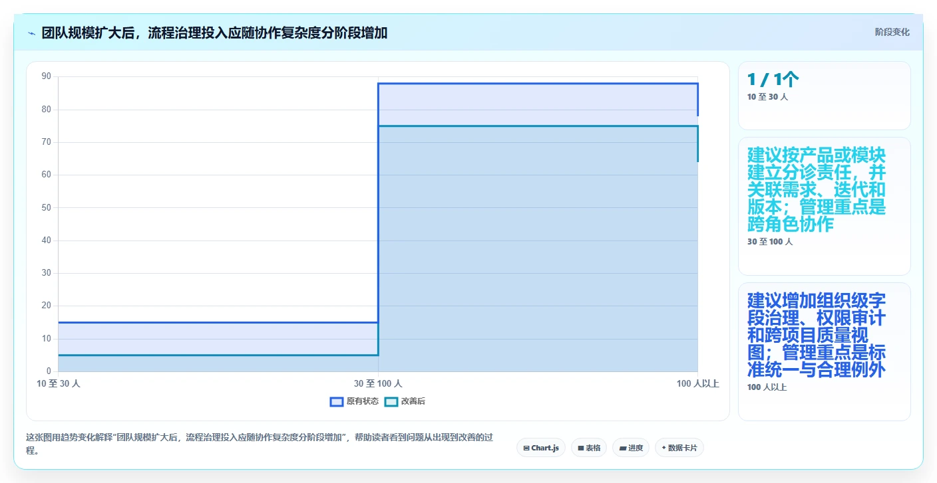
Task: Click the chart title about 团队规模扩大后
Action: [214, 33]
